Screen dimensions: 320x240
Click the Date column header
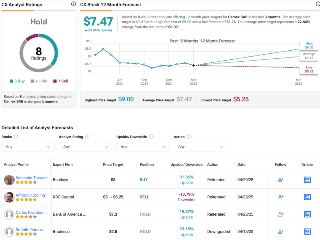(x=241, y=164)
